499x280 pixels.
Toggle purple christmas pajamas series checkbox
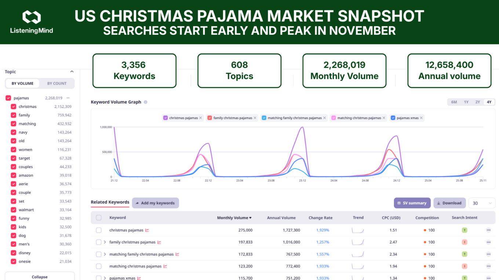(165, 118)
